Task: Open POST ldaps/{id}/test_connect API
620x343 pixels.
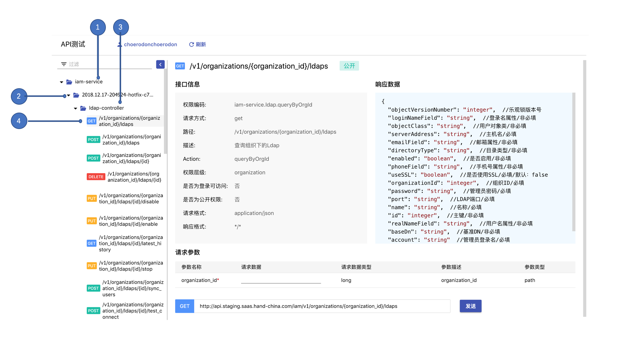Action: pyautogui.click(x=133, y=311)
